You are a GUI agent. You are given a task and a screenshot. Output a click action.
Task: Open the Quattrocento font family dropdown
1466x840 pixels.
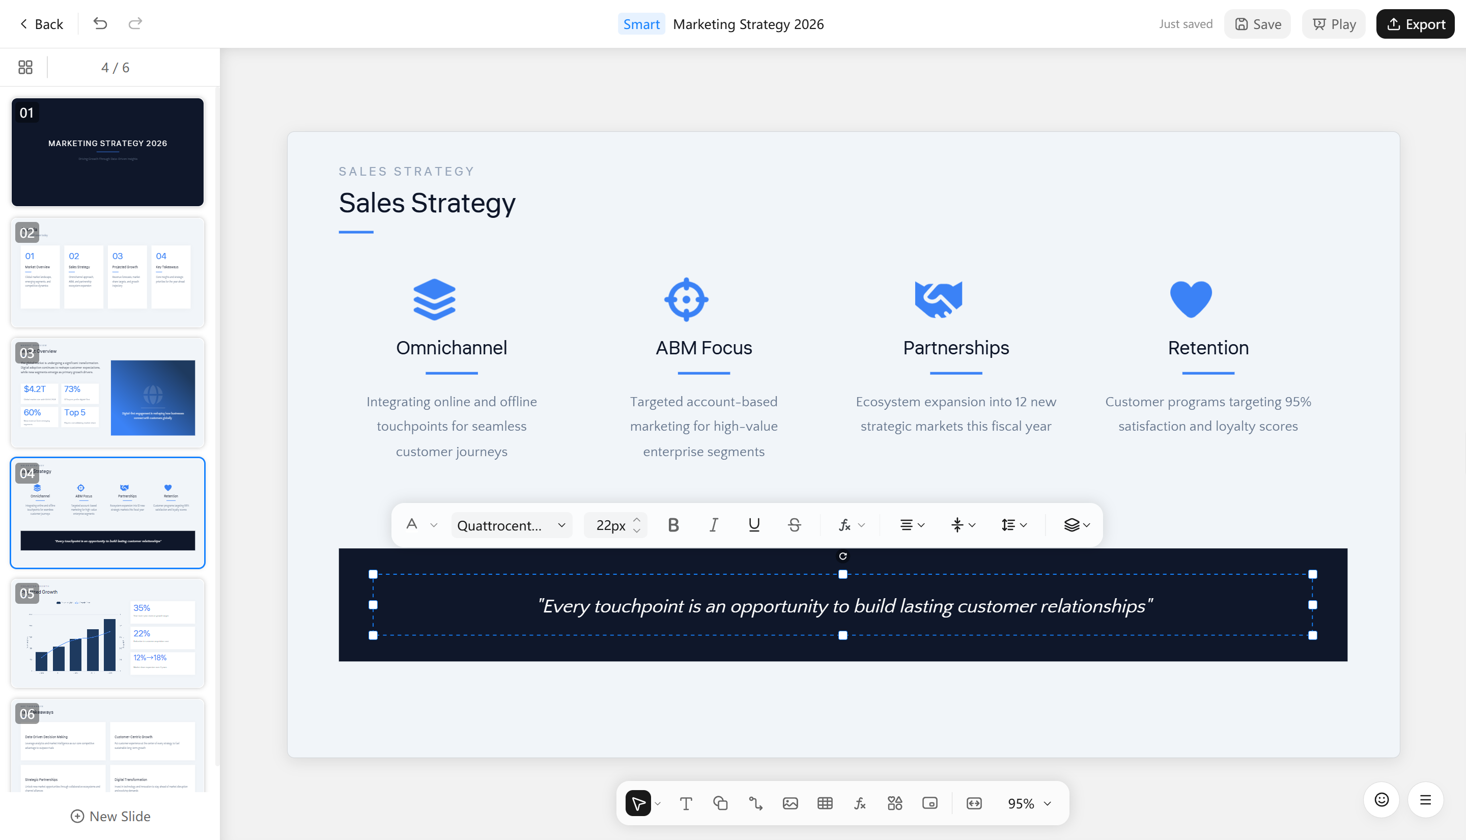coord(512,525)
